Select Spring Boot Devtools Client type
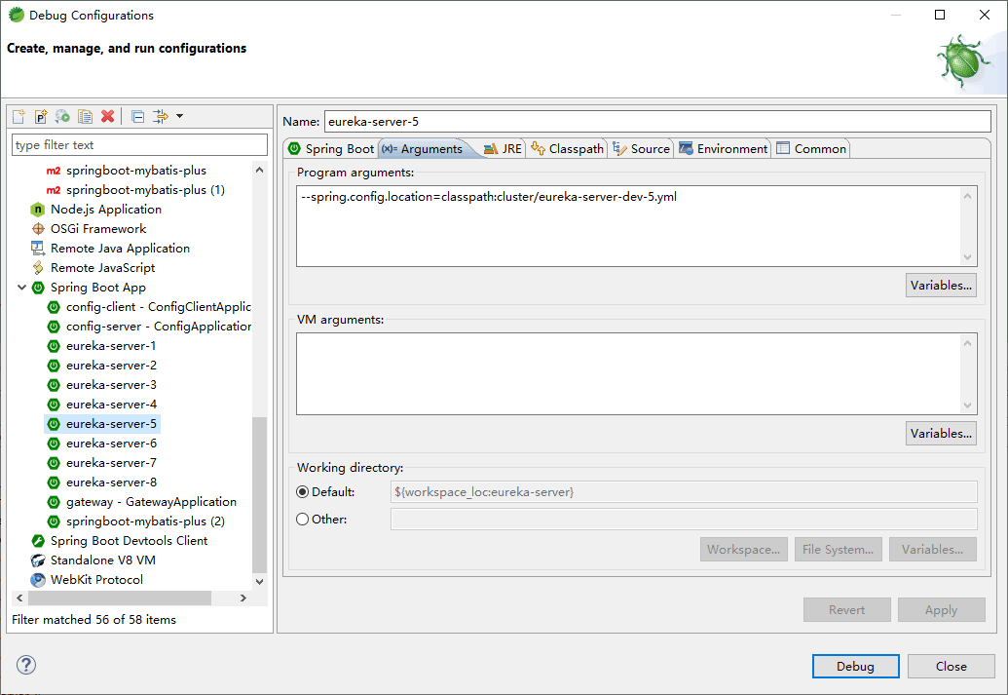The image size is (1008, 695). click(x=120, y=541)
